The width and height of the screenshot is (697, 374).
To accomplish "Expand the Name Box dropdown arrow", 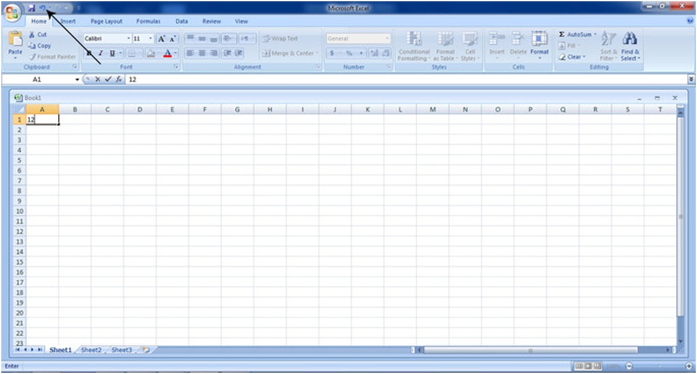I will pyautogui.click(x=77, y=80).
